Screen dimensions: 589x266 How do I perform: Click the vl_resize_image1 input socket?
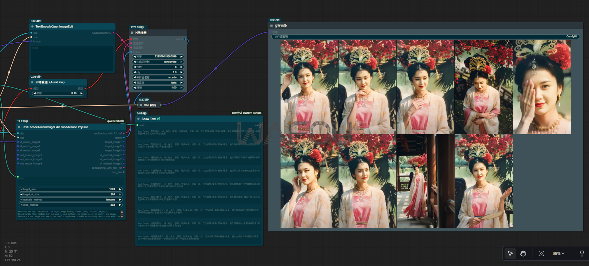[x=18, y=142]
